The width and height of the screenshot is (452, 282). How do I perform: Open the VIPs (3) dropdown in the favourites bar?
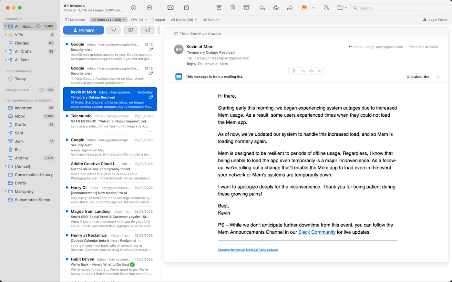pyautogui.click(x=139, y=20)
